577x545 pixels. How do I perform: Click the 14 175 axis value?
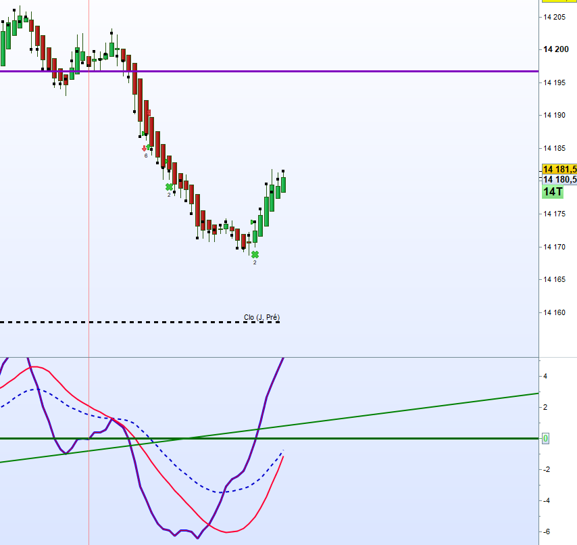554,214
